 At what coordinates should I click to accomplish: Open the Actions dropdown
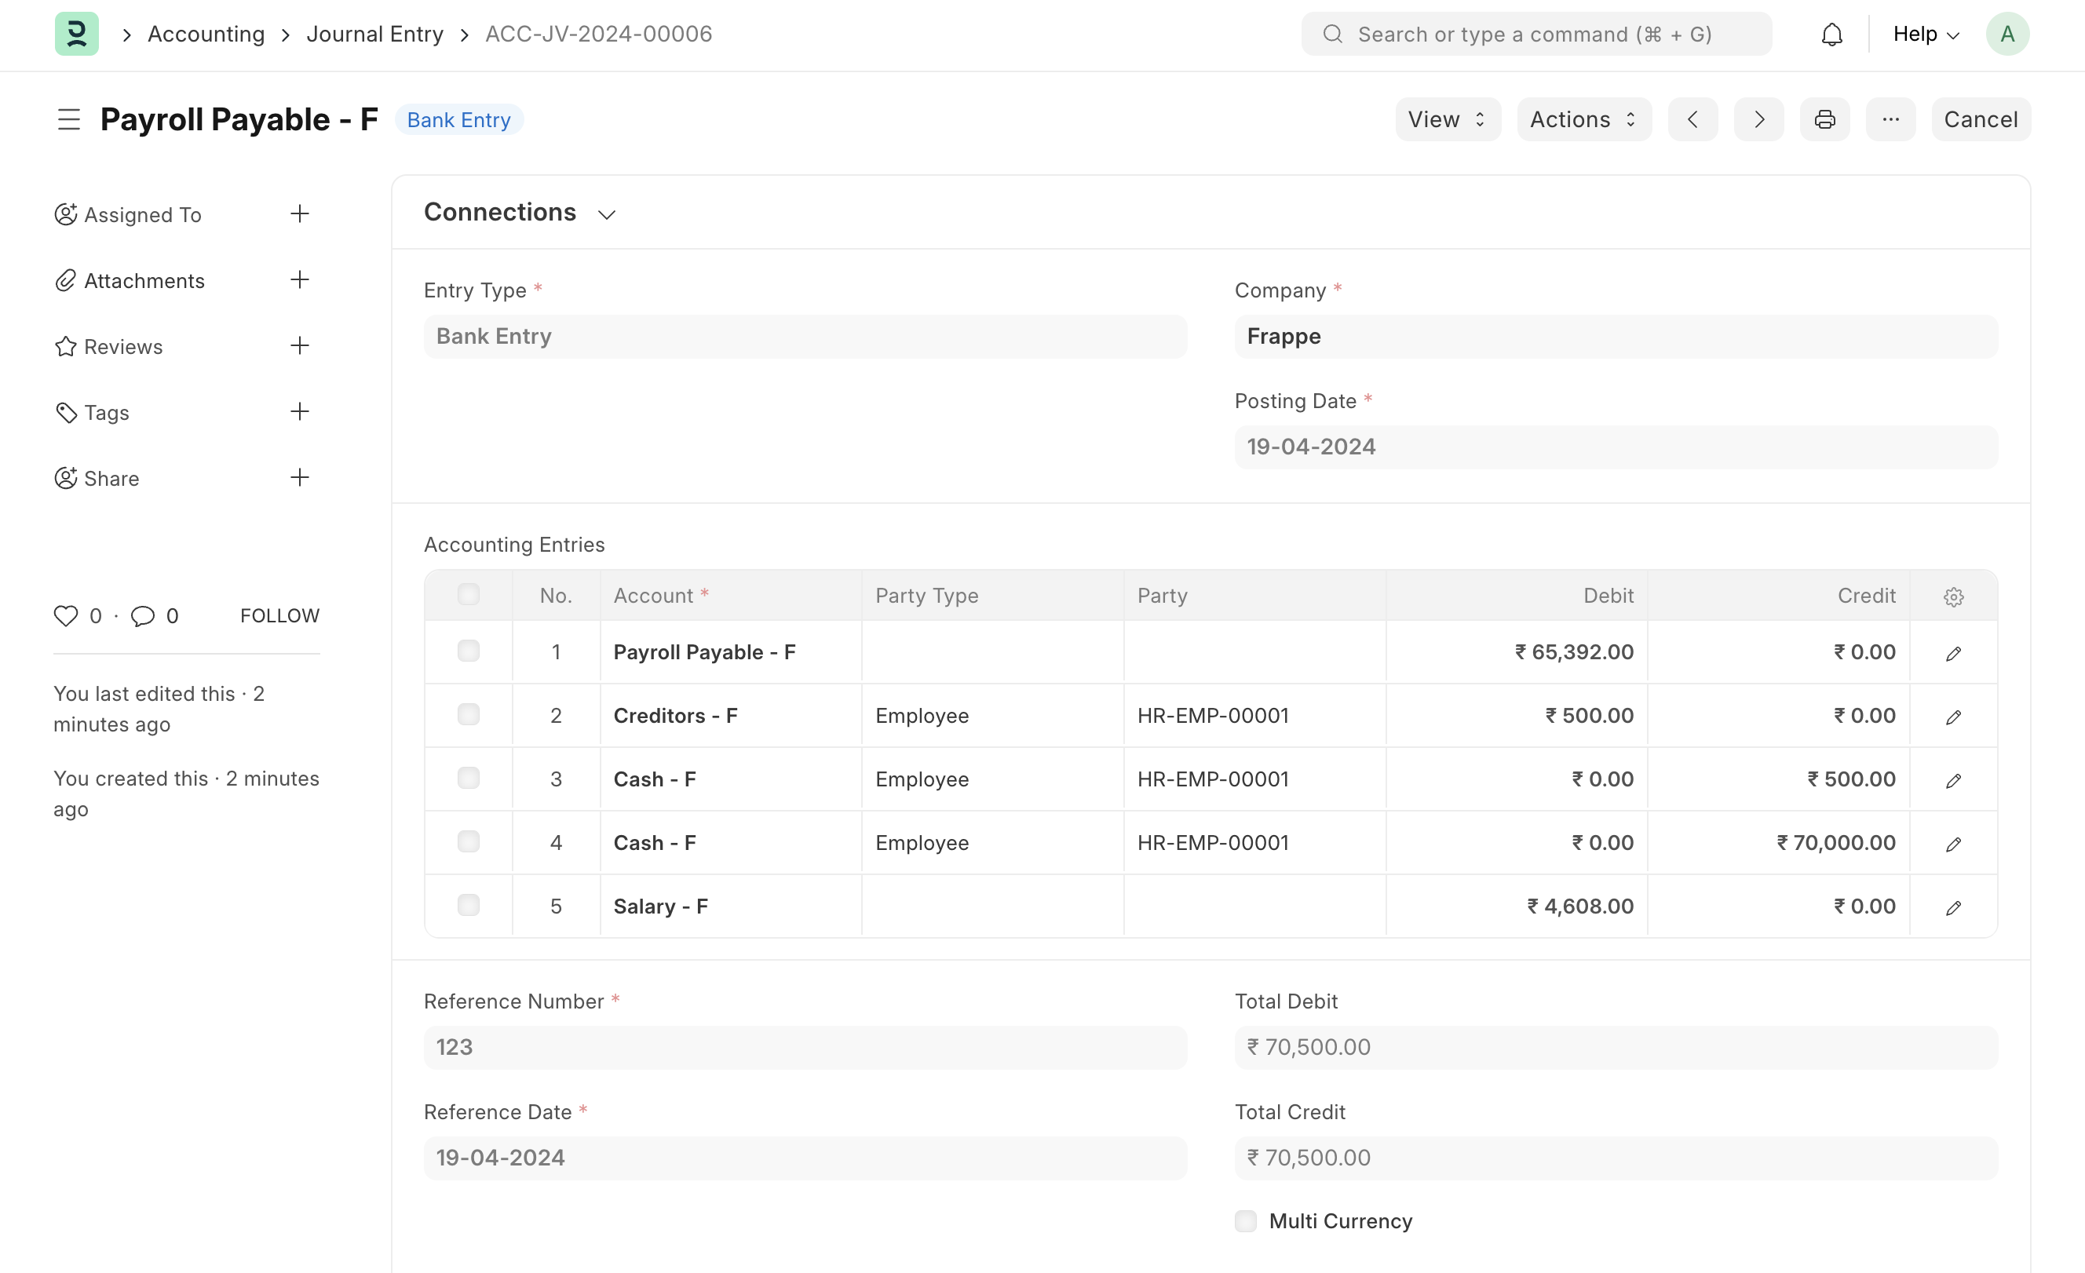[x=1583, y=119]
